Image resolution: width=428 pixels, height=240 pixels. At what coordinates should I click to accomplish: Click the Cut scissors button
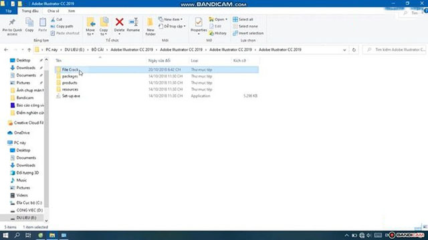(56, 19)
